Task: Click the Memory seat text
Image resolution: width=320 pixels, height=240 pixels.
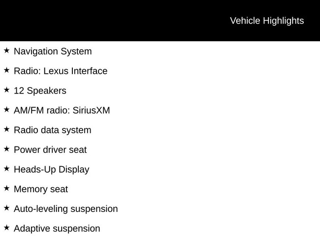Action: [x=41, y=189]
